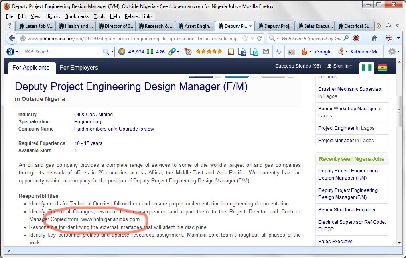406x258 pixels.
Task: Click Paid members only. Upgrade to view
Action: tap(114, 129)
